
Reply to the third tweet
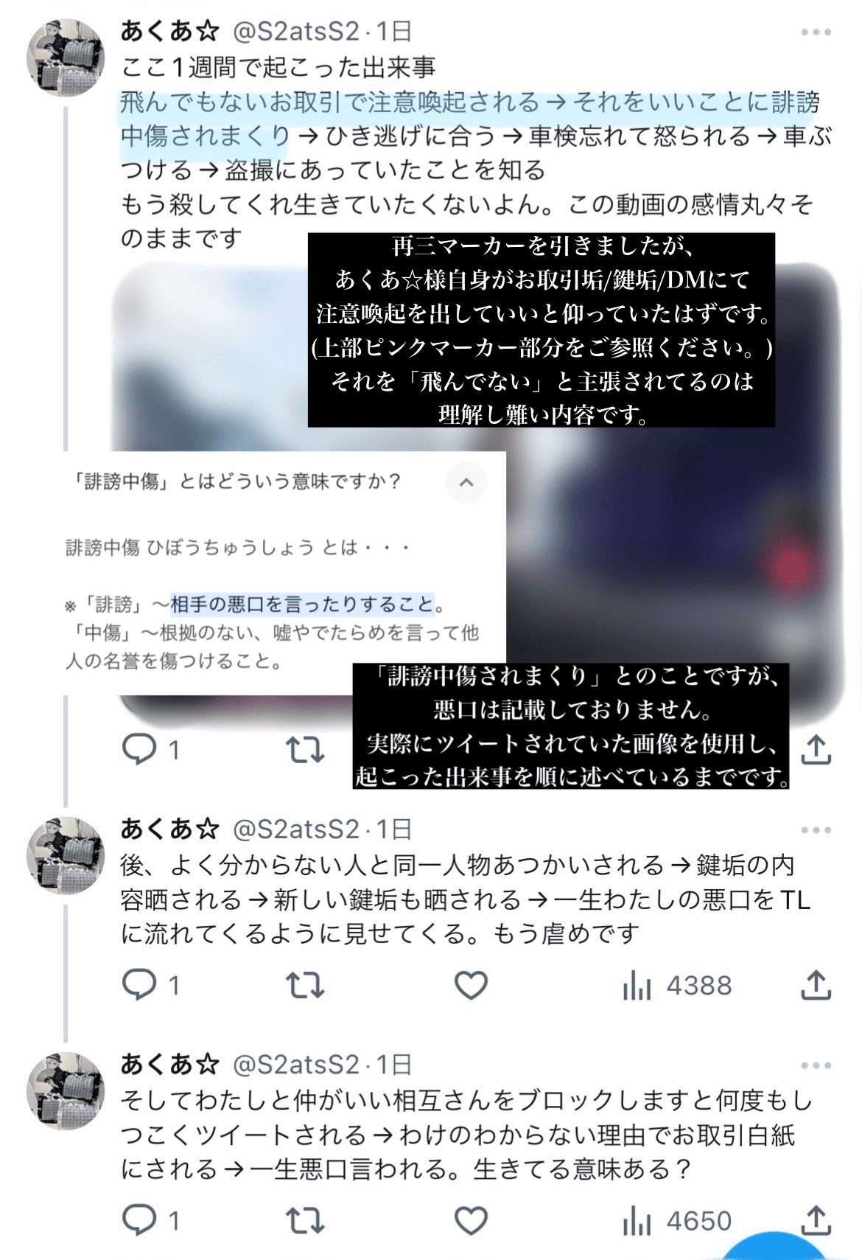click(150, 1221)
